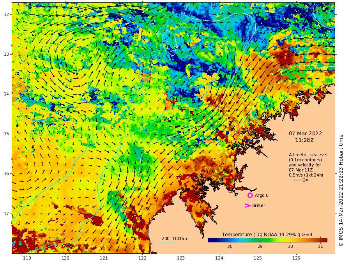Select the time text 11:28Z

click(x=304, y=140)
